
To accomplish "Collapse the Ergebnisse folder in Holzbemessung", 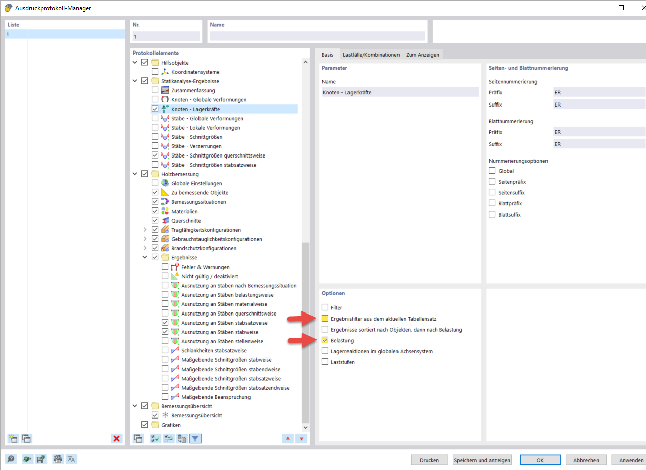I will (145, 257).
